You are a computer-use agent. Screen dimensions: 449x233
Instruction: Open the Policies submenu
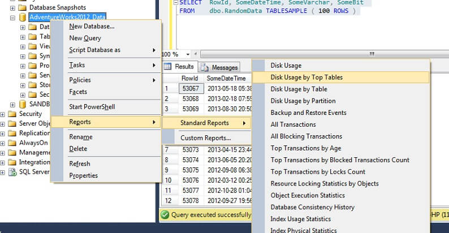(106, 80)
